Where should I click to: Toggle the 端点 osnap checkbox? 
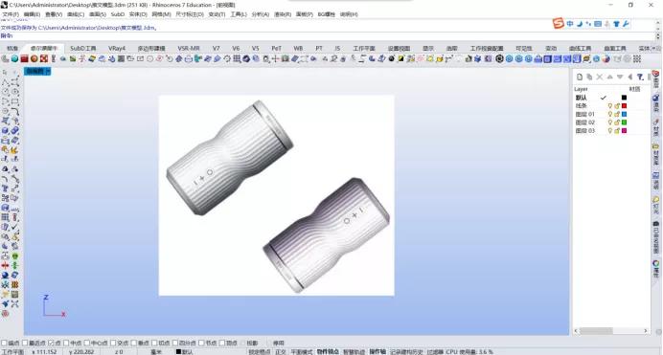click(x=4, y=344)
